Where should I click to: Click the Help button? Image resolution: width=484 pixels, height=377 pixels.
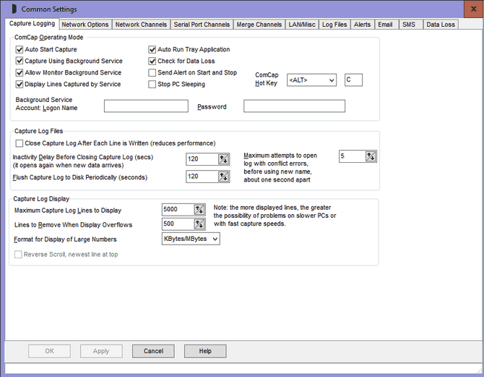click(x=205, y=351)
